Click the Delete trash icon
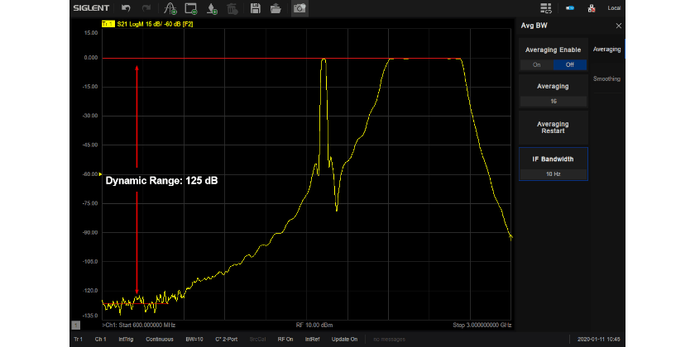695x347 pixels. tap(232, 8)
